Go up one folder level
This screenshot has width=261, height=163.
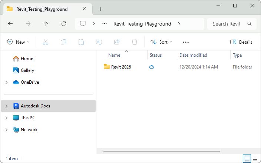[46, 24]
